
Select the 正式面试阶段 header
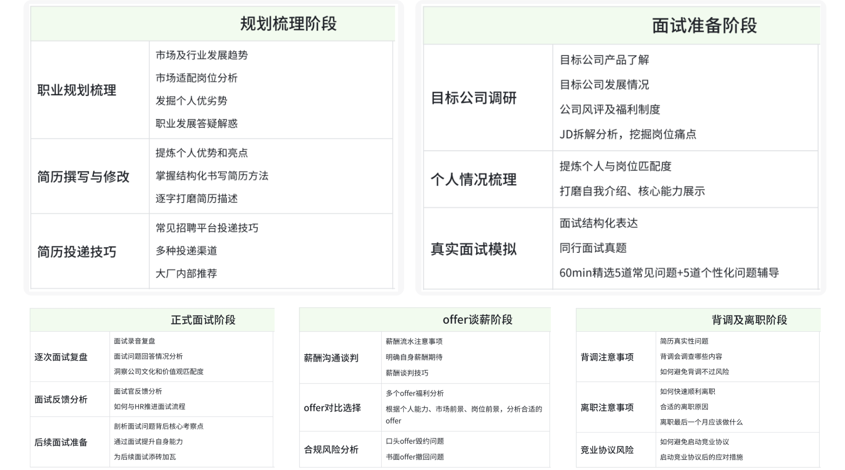coord(203,320)
